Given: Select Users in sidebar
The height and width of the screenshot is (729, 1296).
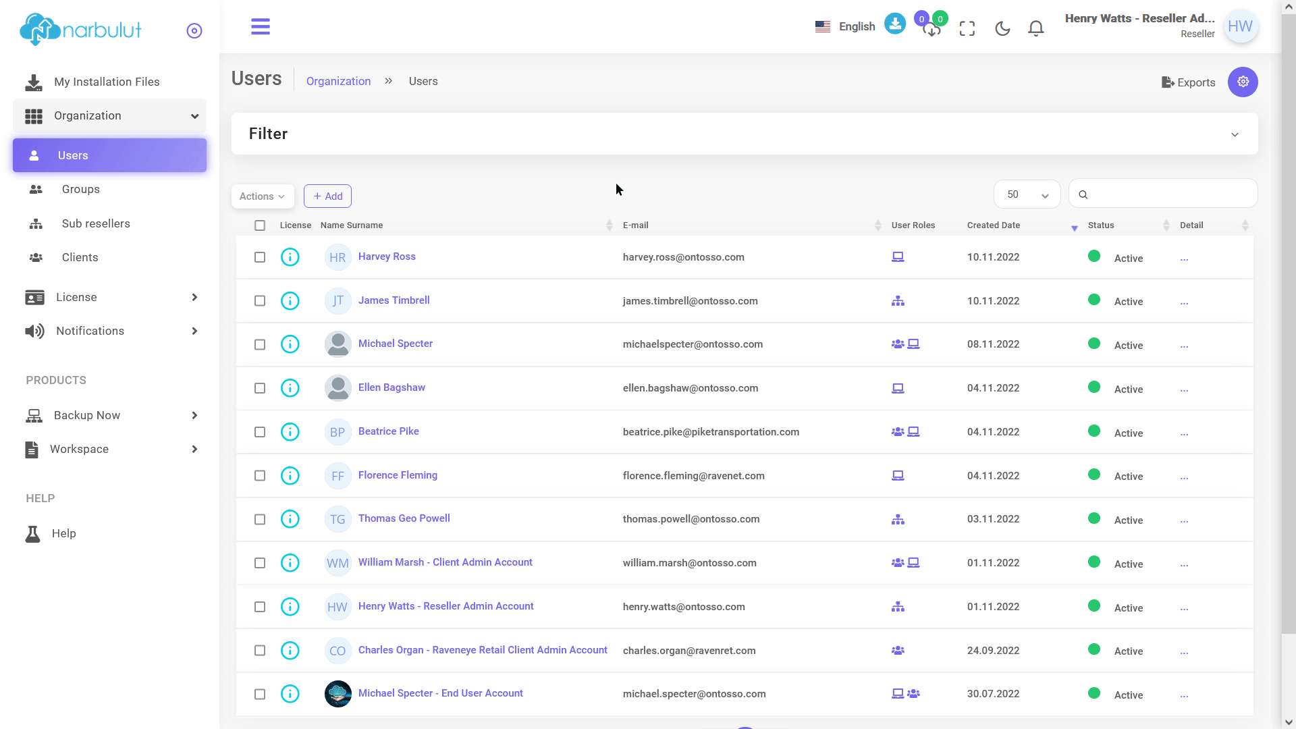Looking at the screenshot, I should click(x=109, y=155).
